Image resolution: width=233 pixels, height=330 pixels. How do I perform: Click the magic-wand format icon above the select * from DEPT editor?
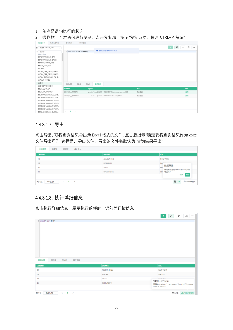[x=171, y=216]
